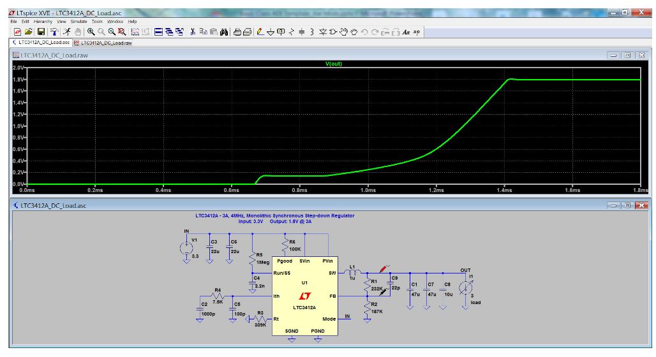The height and width of the screenshot is (357, 656).
Task: Click the schematic title text 'LTC3412A - 3A, 4MHz'
Action: 274,215
